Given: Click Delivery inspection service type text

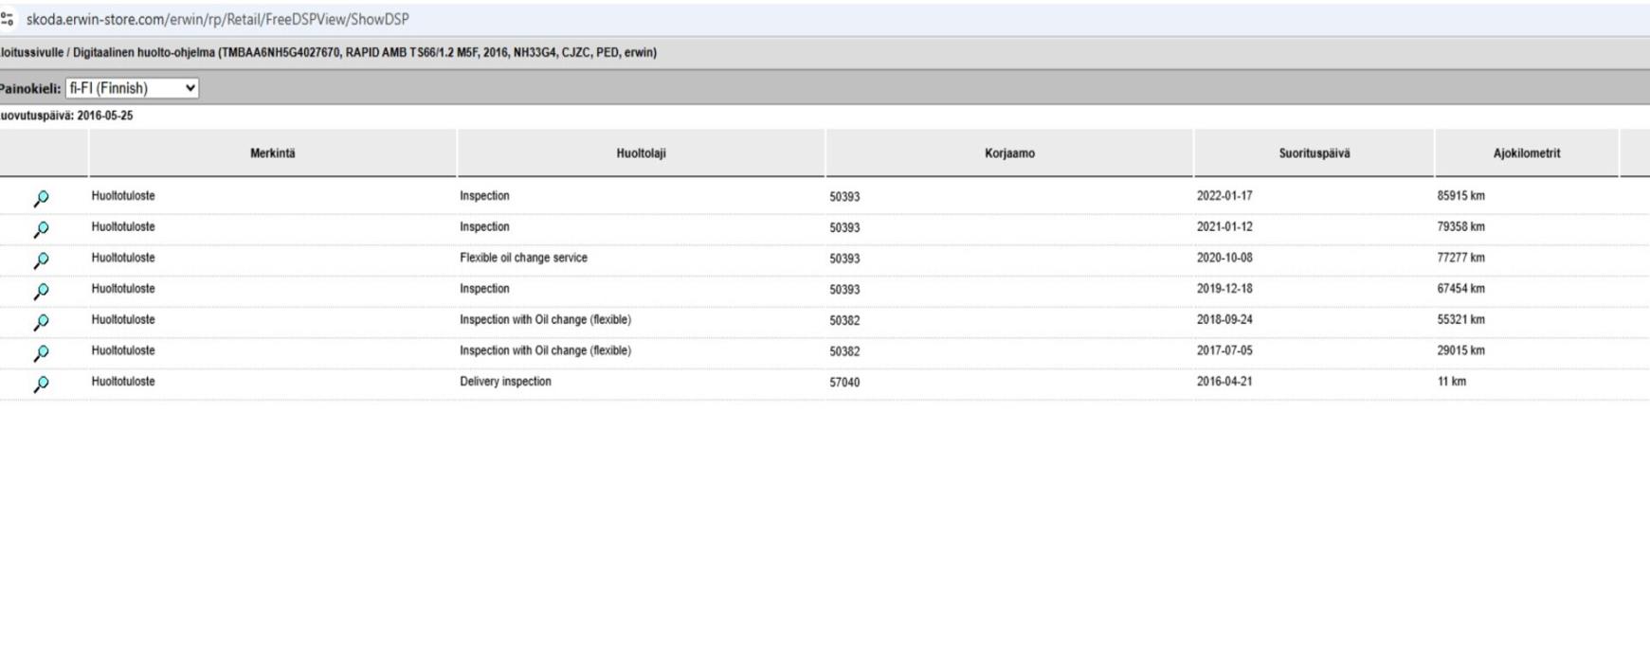Looking at the screenshot, I should tap(505, 382).
